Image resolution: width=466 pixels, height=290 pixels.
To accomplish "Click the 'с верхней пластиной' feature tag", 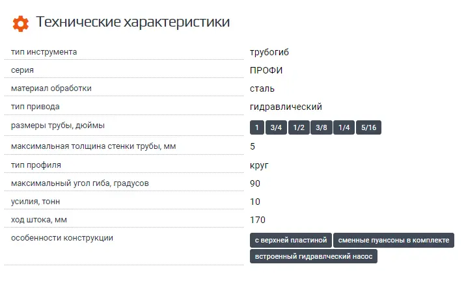I will tap(291, 241).
